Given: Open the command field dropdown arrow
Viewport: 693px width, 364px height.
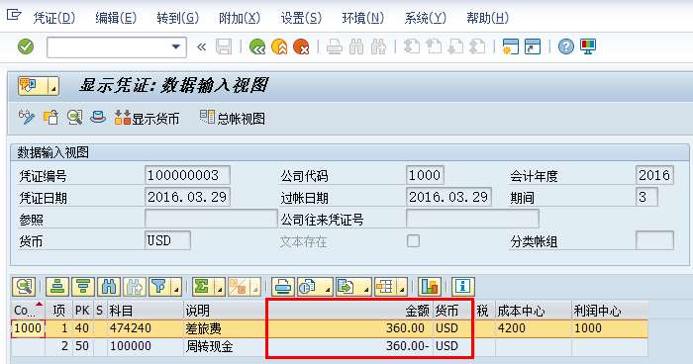Looking at the screenshot, I should coord(176,46).
